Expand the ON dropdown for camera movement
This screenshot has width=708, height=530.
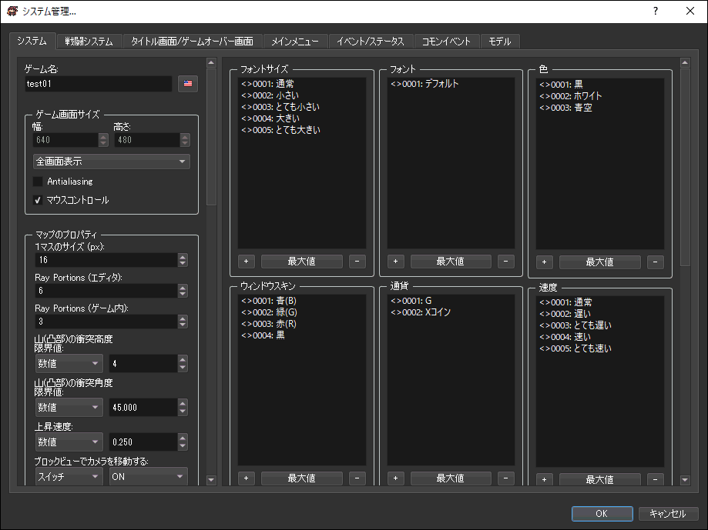tap(148, 476)
